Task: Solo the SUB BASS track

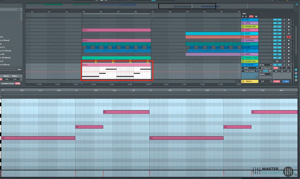Action: (284, 41)
